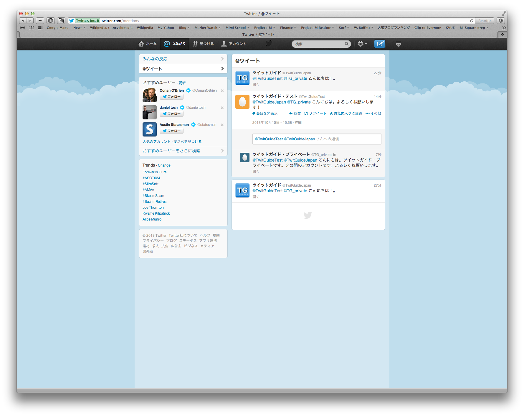Open the Market Watch bookmarks dropdown
524x416 pixels.
[208, 28]
